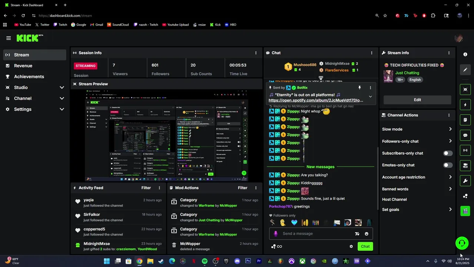Open Set goals options

tap(417, 210)
